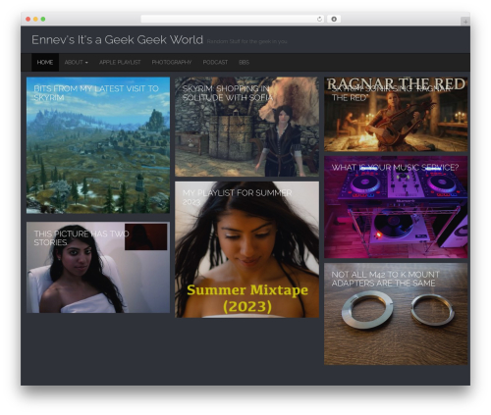This screenshot has width=491, height=415.
Task: Click the browser reload icon
Action: pos(319,19)
